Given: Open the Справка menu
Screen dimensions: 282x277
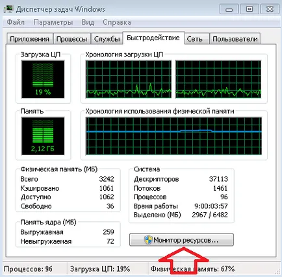Looking at the screenshot, I should (117, 22).
